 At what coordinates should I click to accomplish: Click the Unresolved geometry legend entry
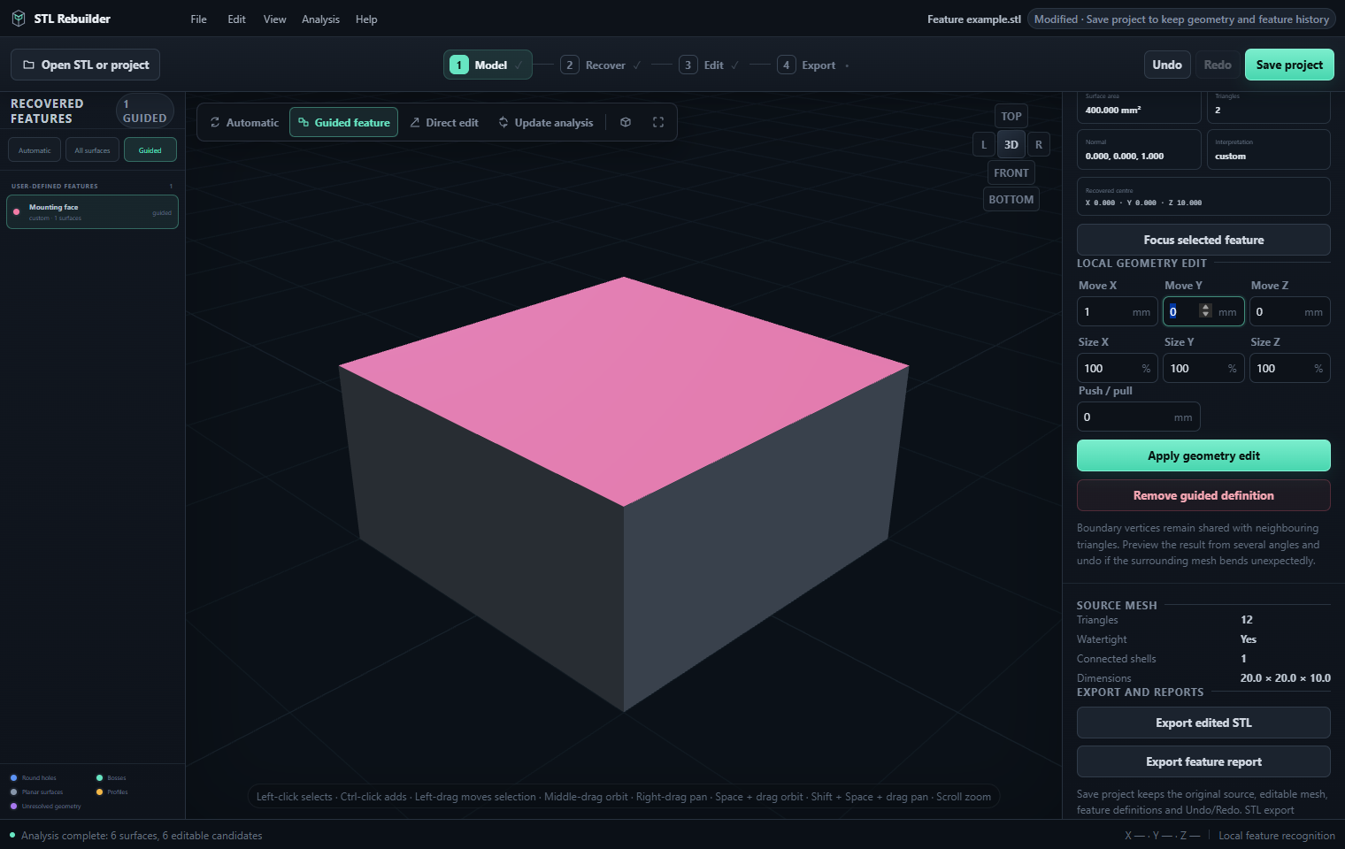click(45, 807)
